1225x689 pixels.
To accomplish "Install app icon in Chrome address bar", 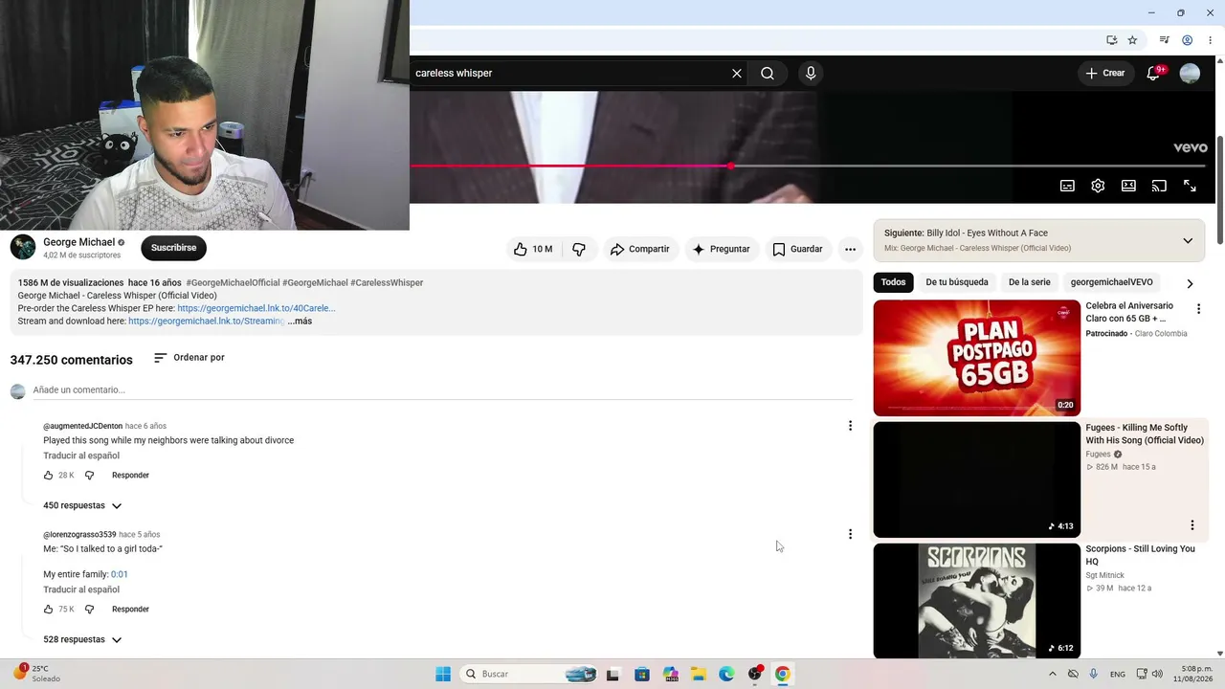I will click(1111, 40).
